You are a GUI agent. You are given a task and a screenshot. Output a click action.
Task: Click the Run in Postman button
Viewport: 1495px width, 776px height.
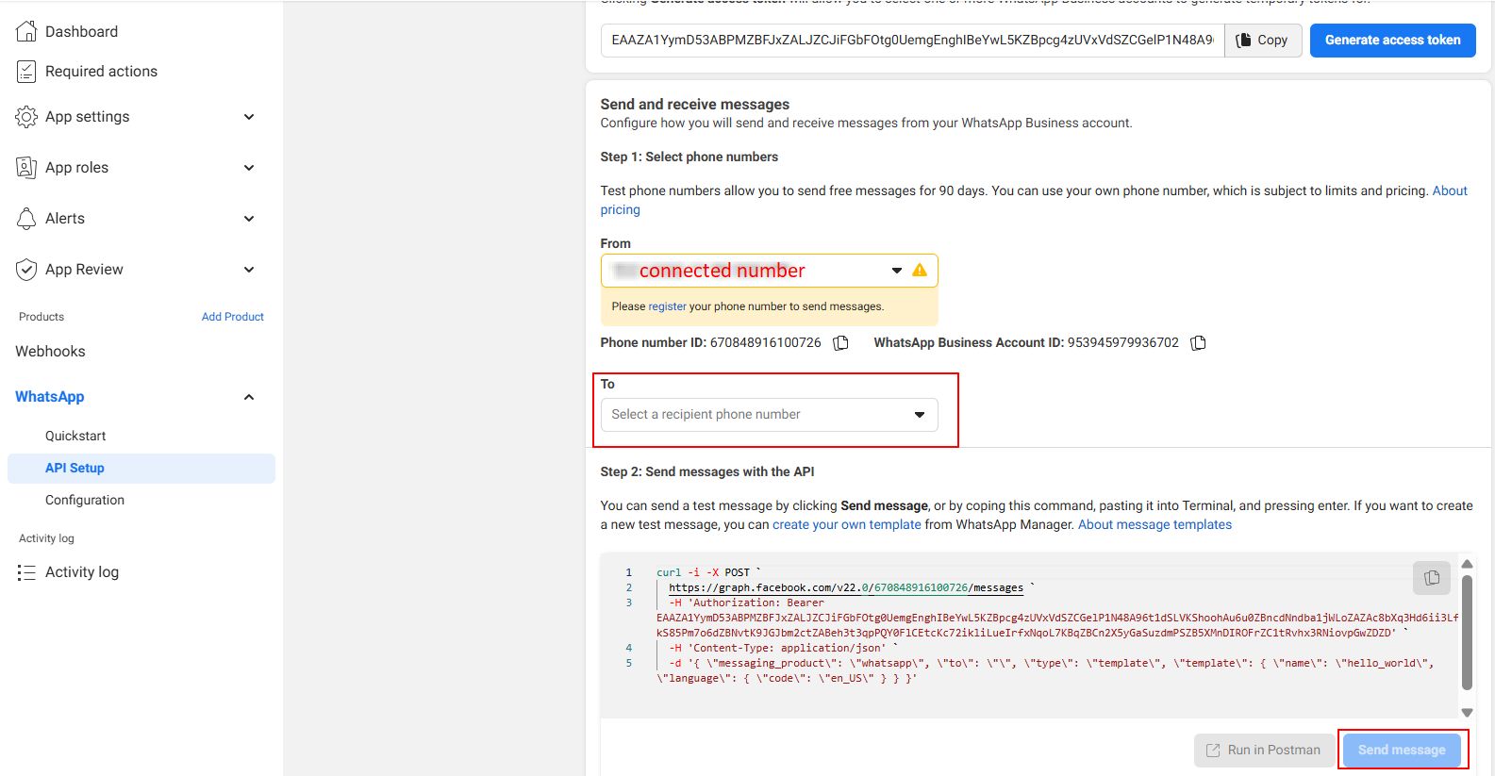1264,751
